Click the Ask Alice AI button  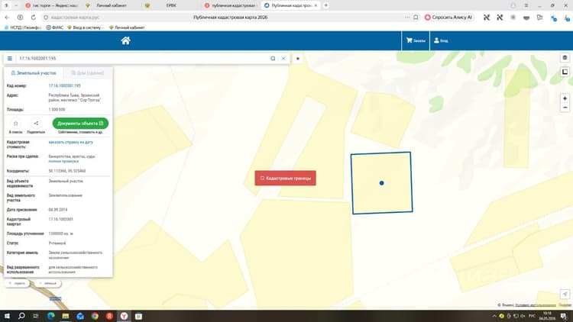tap(448, 17)
